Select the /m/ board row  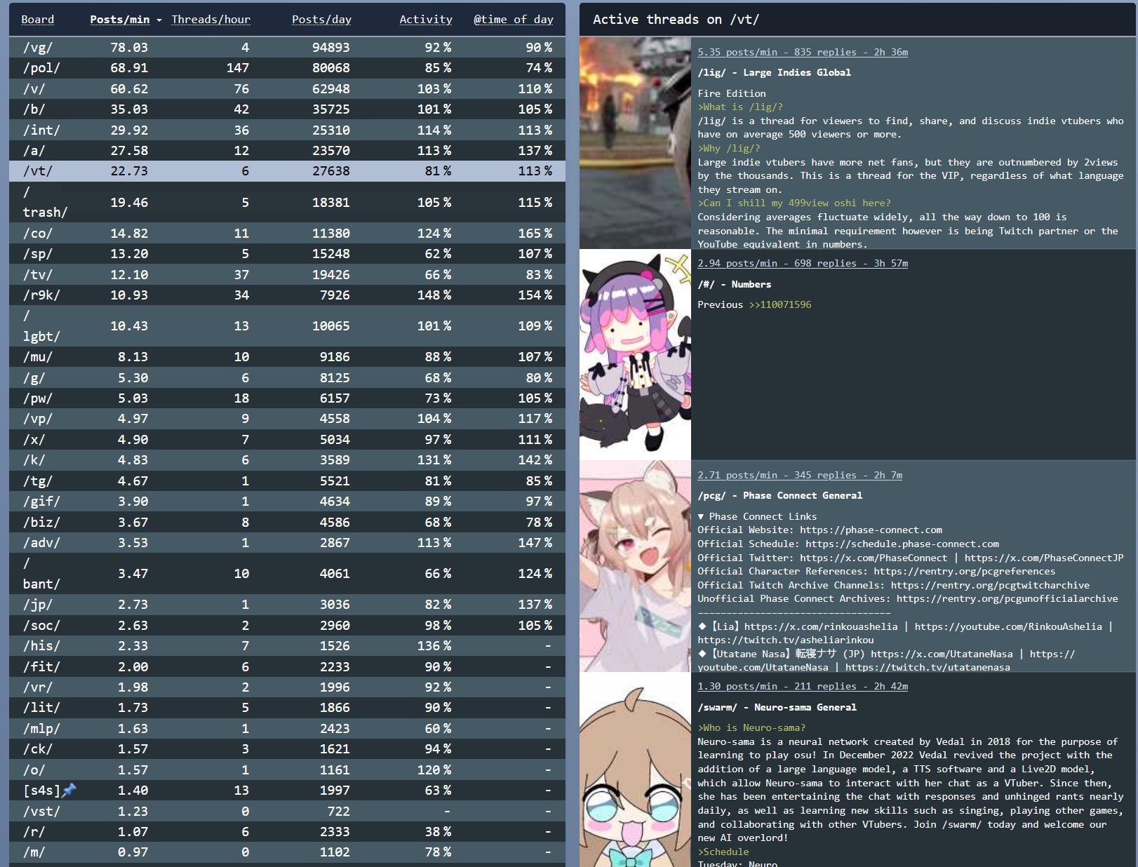pos(287,852)
